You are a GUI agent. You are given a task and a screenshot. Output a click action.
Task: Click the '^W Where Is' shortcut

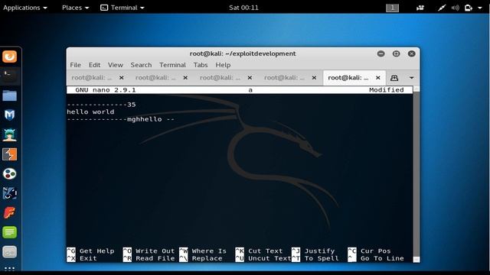[x=203, y=251]
